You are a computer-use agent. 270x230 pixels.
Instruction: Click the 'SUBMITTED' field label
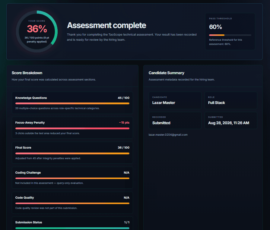tap(215, 117)
